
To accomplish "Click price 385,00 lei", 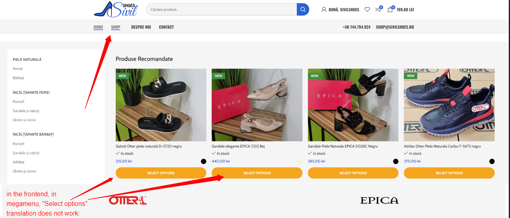I will [x=316, y=161].
